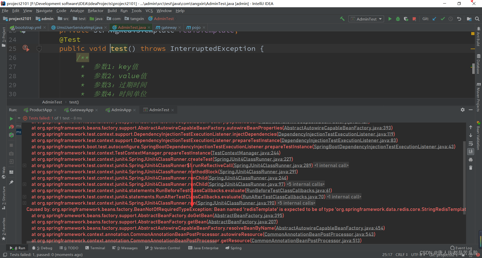
Task: Rerun failed tests in Run panel
Action: 11,127
